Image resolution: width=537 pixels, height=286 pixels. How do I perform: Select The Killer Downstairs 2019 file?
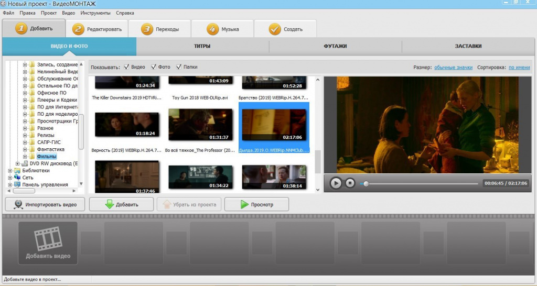(126, 98)
